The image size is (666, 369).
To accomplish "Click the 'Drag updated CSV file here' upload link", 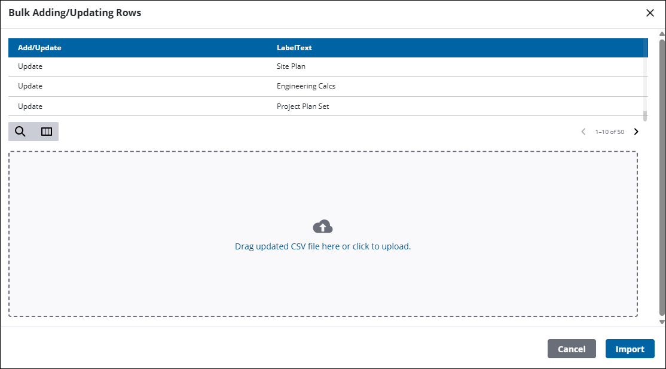I will [323, 246].
